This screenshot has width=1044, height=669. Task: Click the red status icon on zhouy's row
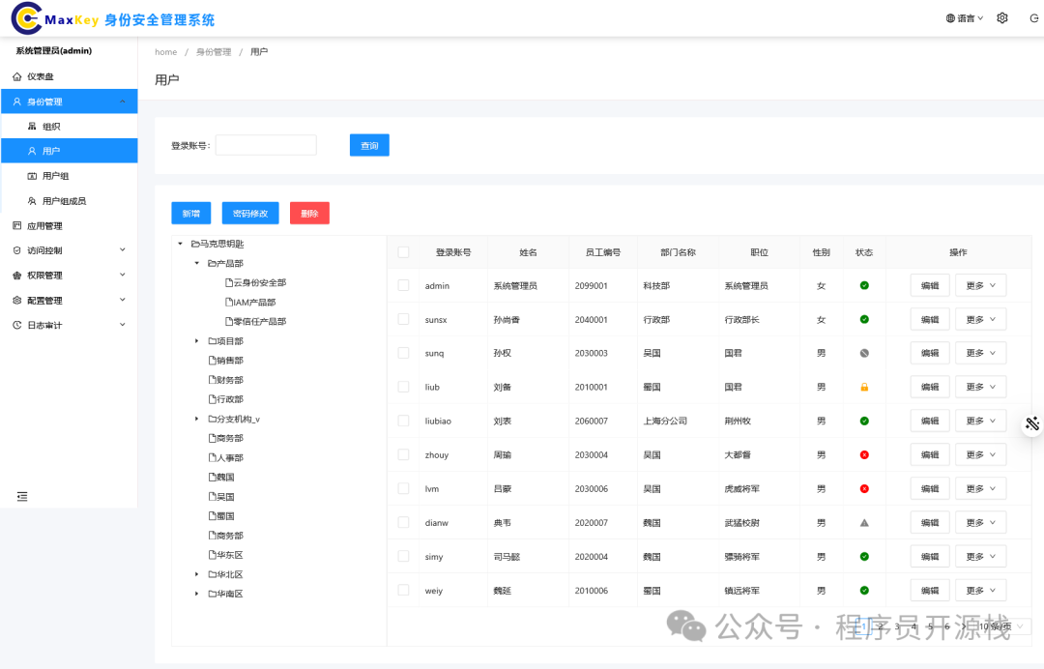coord(863,453)
